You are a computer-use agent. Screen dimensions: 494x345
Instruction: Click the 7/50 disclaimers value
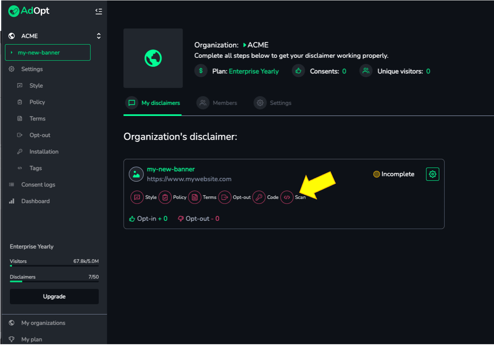93,277
